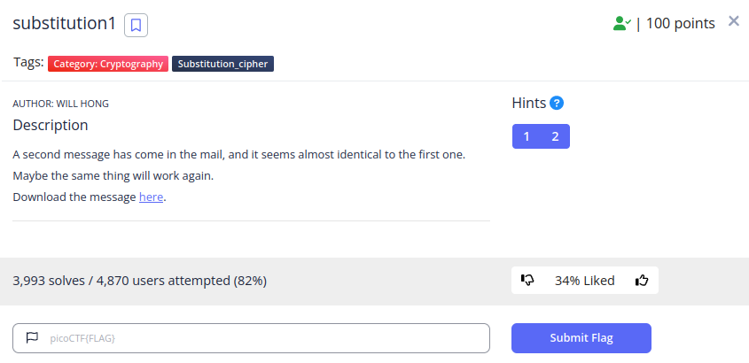The width and height of the screenshot is (749, 363).
Task: Click the solves statistics text
Action: click(139, 281)
